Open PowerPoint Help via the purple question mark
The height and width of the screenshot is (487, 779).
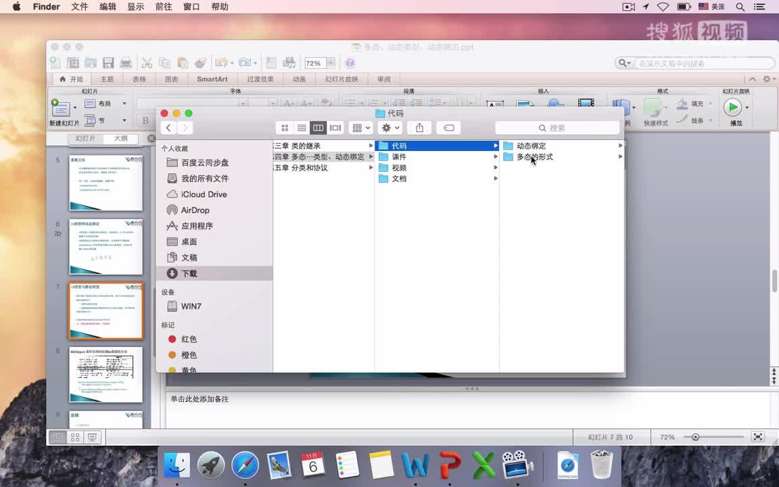pyautogui.click(x=350, y=63)
